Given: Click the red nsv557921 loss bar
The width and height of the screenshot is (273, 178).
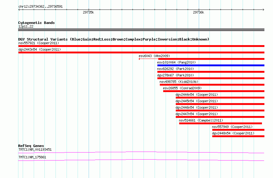Looking at the screenshot, I should (x=141, y=46).
